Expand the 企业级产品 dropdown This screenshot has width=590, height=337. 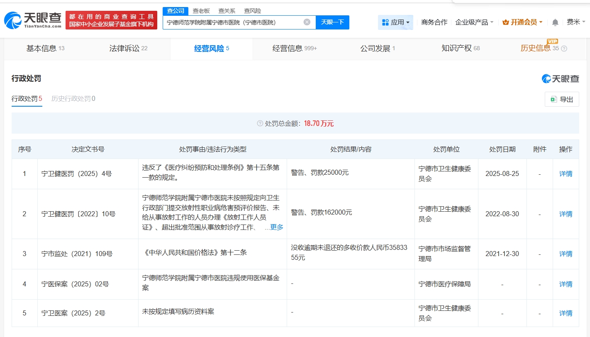(474, 22)
